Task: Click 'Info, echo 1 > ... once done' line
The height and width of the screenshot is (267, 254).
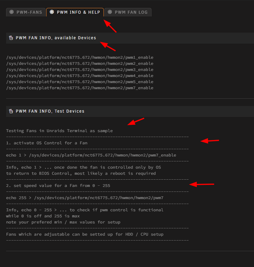Action: [x=84, y=167]
